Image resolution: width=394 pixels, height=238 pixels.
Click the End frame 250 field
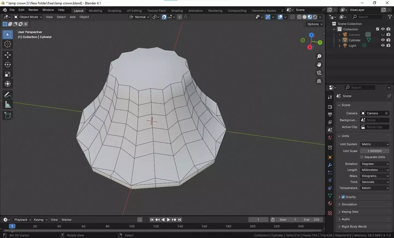311,220
